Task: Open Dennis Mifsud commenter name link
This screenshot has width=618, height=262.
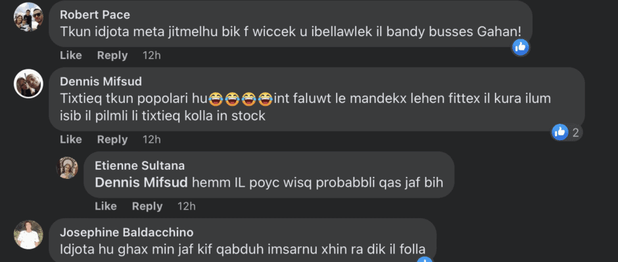Action: (101, 81)
